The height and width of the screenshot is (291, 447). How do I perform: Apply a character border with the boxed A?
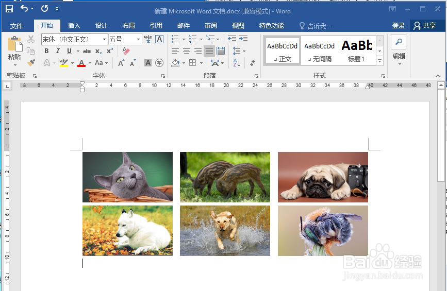[159, 39]
